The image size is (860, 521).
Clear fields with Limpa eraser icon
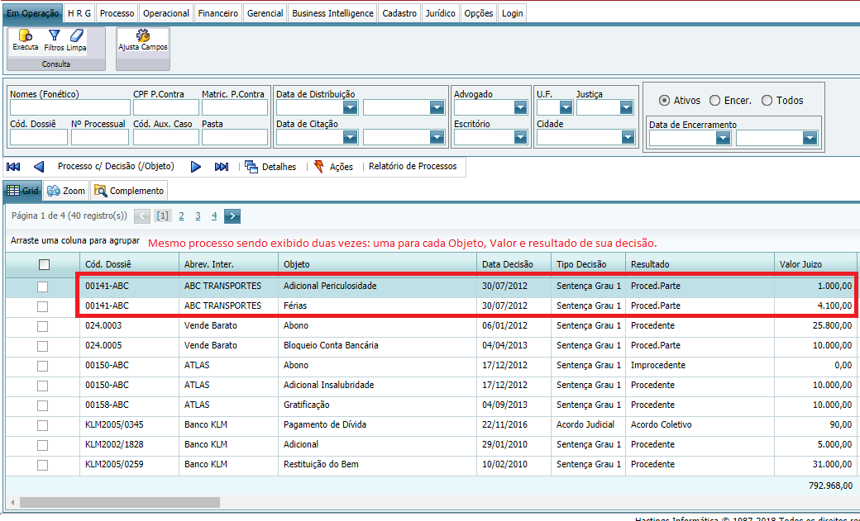pyautogui.click(x=77, y=40)
